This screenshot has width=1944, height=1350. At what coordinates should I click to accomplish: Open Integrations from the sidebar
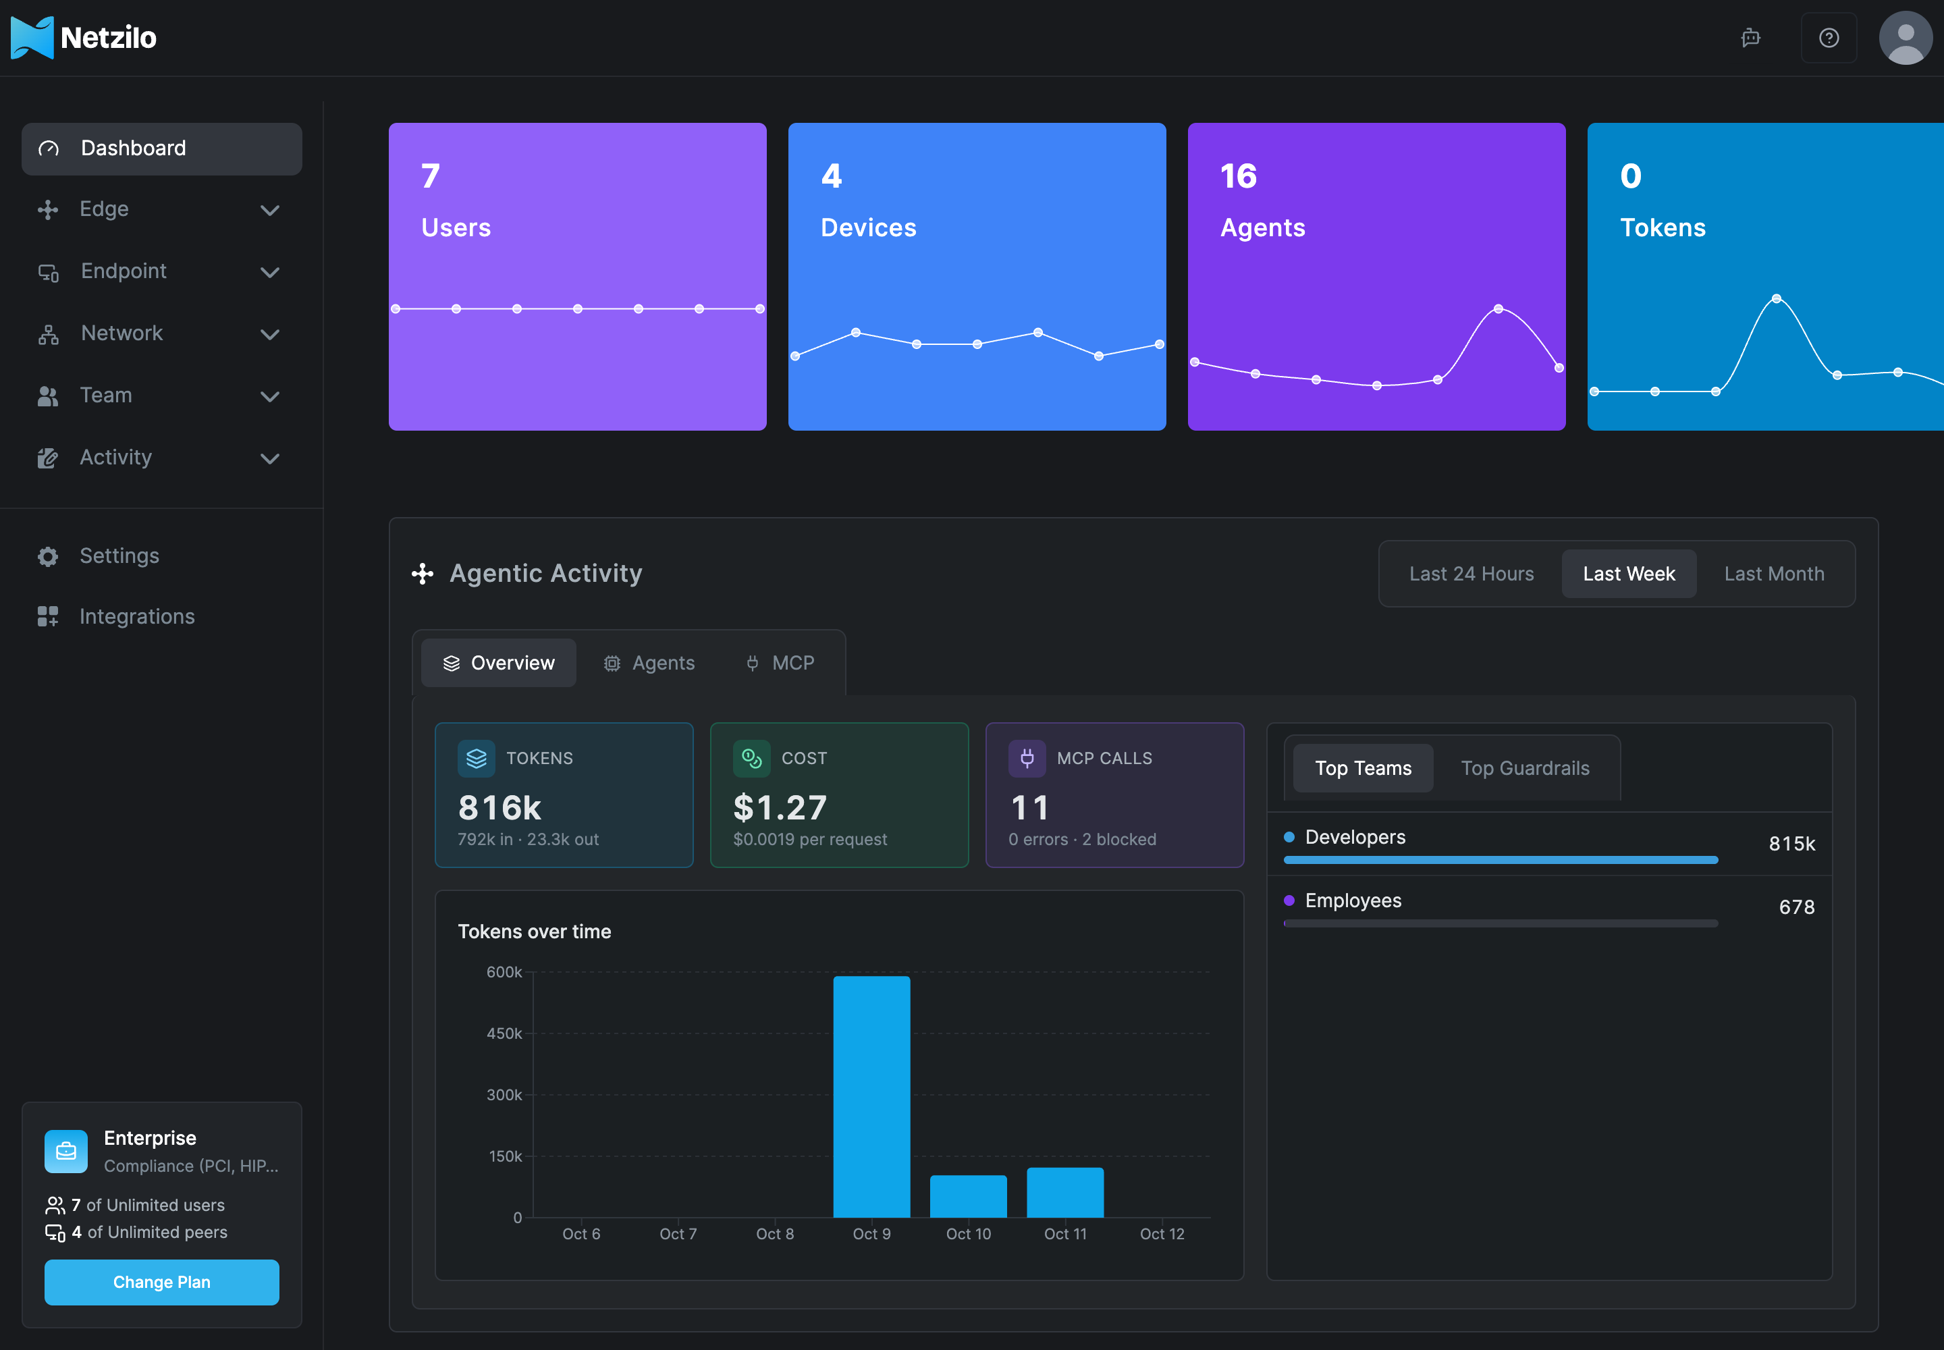pos(137,617)
